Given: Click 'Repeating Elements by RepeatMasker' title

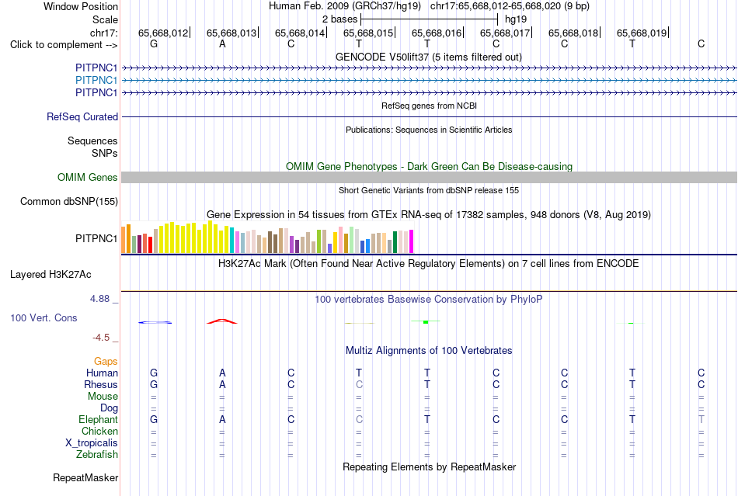Looking at the screenshot, I should (x=429, y=467).
